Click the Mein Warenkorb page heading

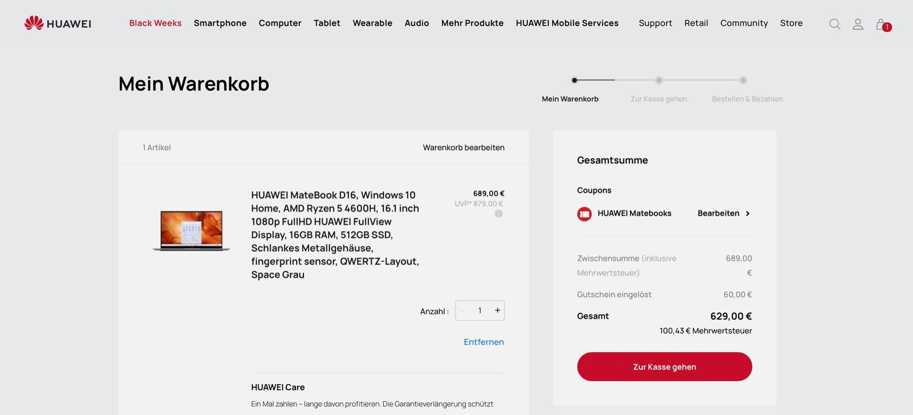click(194, 84)
